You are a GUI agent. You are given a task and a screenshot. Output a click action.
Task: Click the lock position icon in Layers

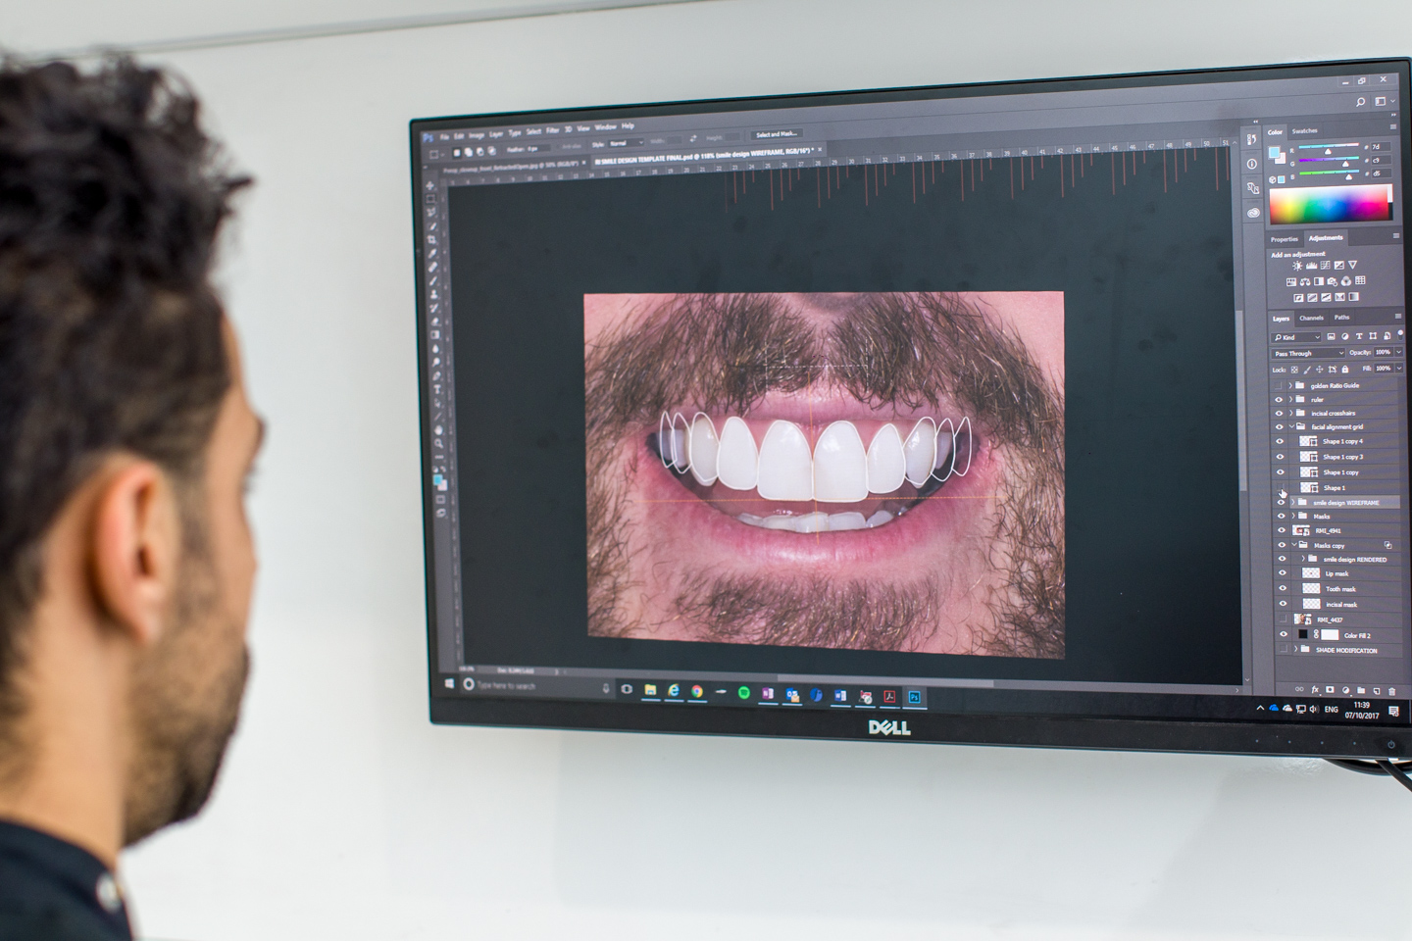point(1320,370)
